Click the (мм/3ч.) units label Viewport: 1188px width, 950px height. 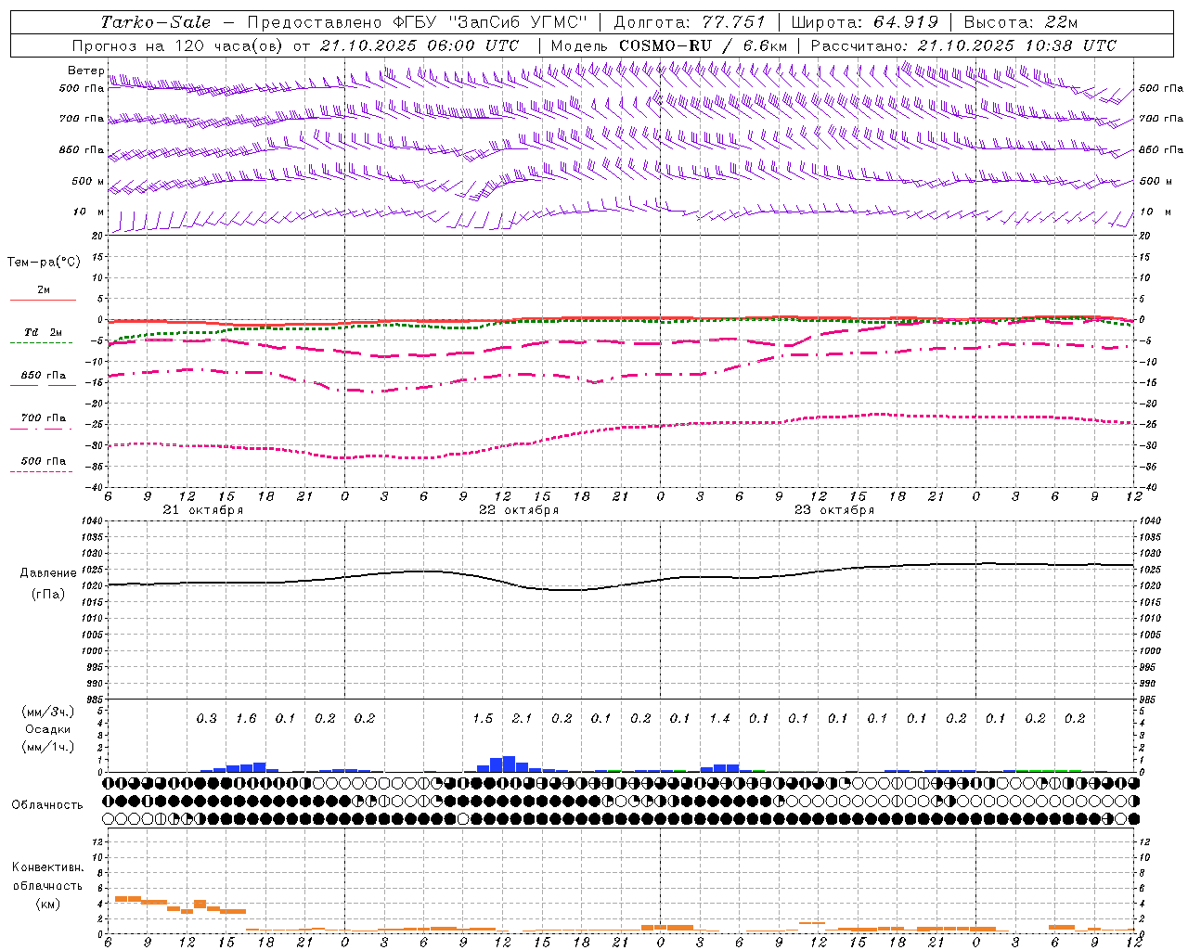[48, 712]
